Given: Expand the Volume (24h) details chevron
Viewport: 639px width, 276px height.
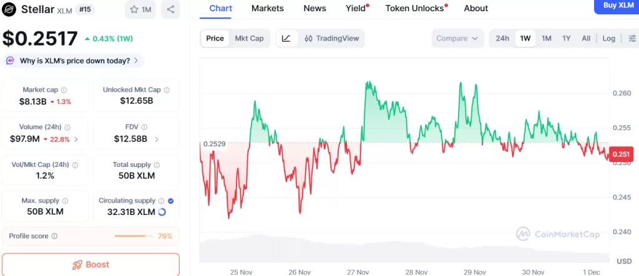Looking at the screenshot, I should [x=76, y=140].
